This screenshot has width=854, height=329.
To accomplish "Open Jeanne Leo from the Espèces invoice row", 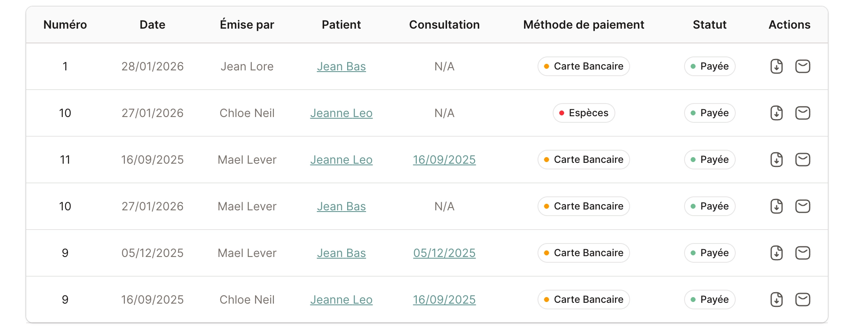I will [341, 113].
